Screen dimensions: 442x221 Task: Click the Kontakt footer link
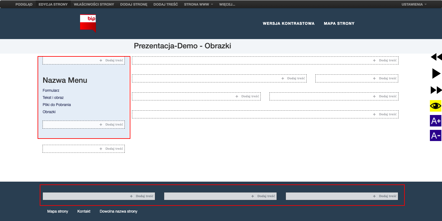pyautogui.click(x=84, y=211)
